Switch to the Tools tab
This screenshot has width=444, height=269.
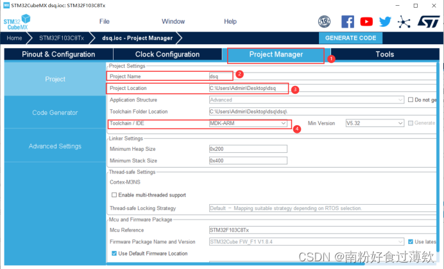385,54
